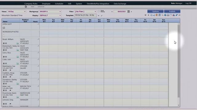This screenshot has width=197, height=110.
Task: Click the Sun 8/15 column header
Action: click(163, 20)
